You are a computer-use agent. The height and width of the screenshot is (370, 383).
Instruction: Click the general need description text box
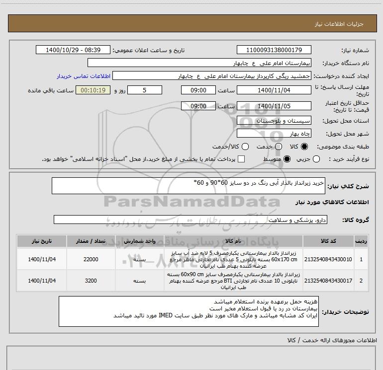click(x=189, y=186)
